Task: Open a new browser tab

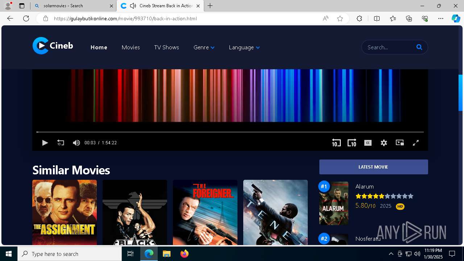Action: (x=210, y=6)
